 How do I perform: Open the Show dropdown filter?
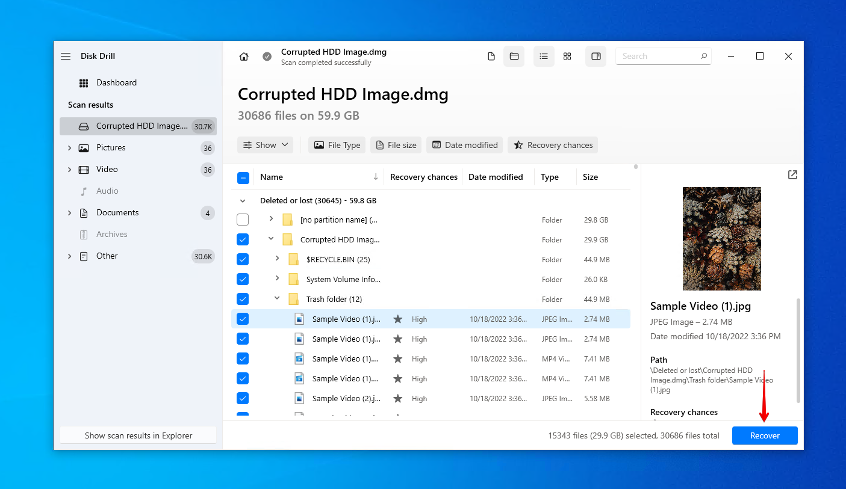[x=265, y=145]
